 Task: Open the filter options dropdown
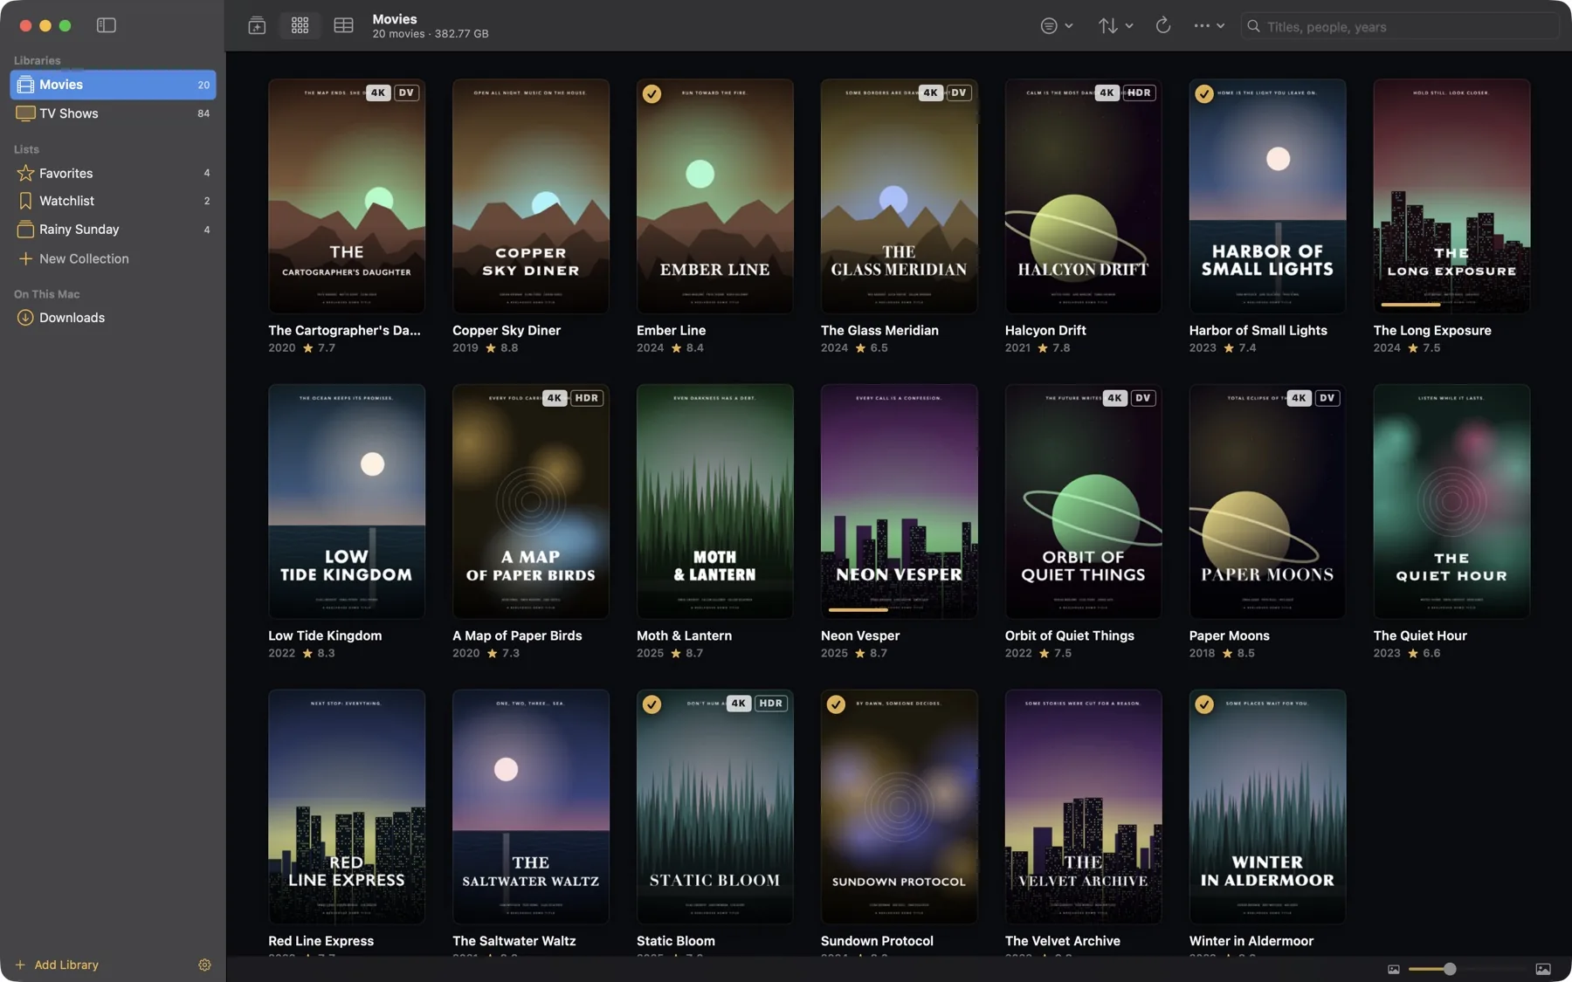coord(1057,26)
